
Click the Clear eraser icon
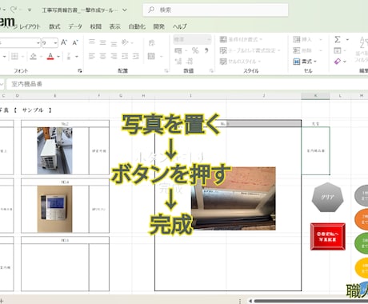pyautogui.click(x=338, y=62)
